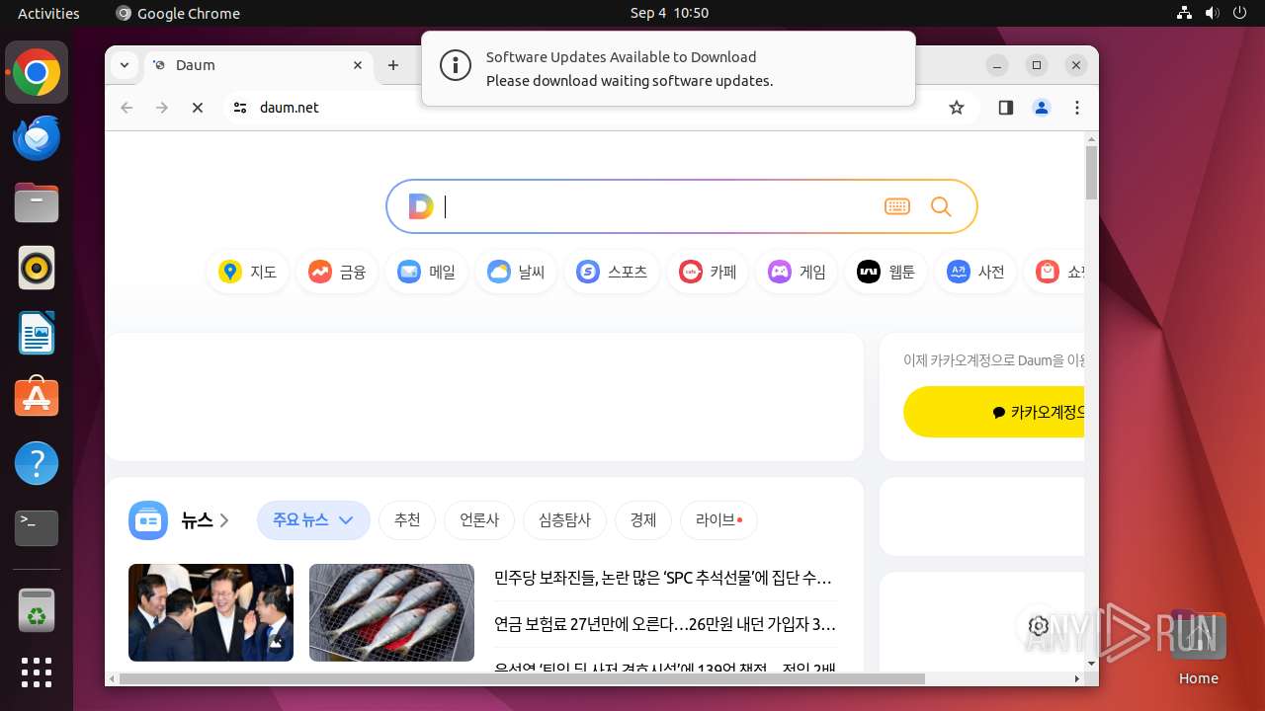Open headline about 민주당 보좌진들

click(663, 577)
